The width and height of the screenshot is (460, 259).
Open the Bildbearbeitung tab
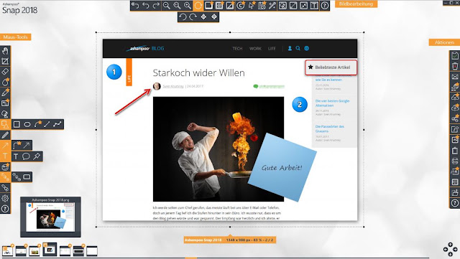tap(356, 4)
